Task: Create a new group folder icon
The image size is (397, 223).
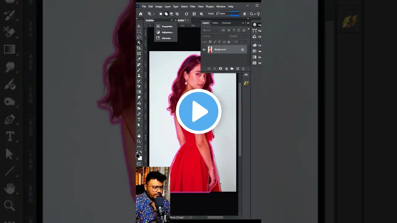Action: tap(232, 69)
